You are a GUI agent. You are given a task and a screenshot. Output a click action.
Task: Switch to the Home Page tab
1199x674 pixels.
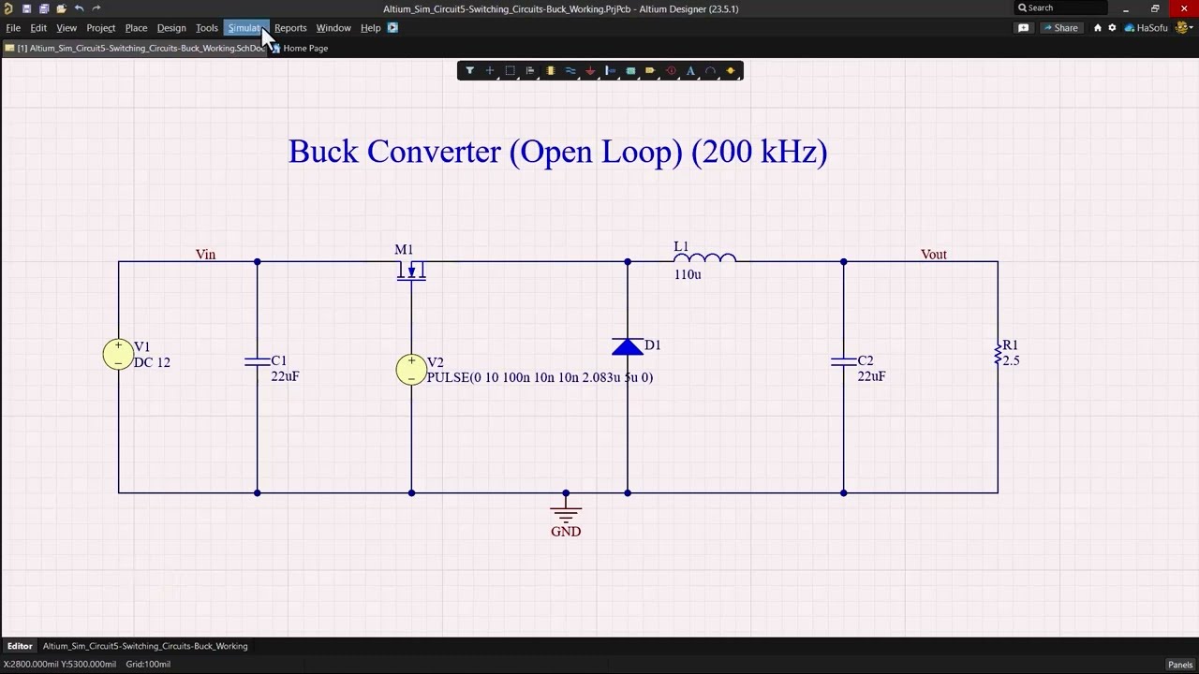(x=301, y=48)
